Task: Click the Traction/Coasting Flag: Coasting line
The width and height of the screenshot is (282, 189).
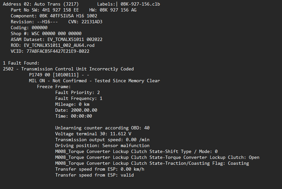Action: 152,163
